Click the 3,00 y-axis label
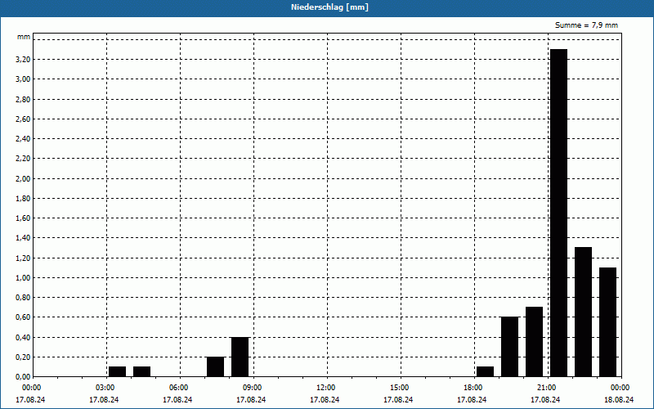The width and height of the screenshot is (654, 409). [x=23, y=79]
